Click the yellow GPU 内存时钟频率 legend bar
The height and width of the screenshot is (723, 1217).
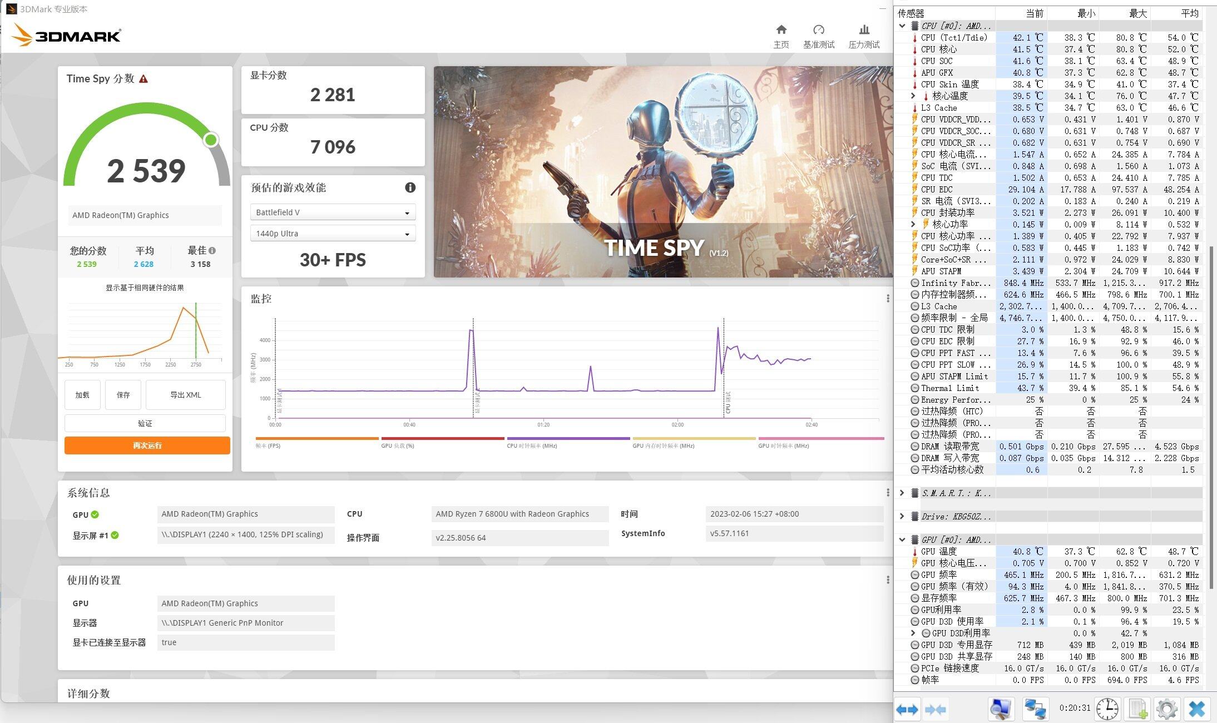(694, 439)
